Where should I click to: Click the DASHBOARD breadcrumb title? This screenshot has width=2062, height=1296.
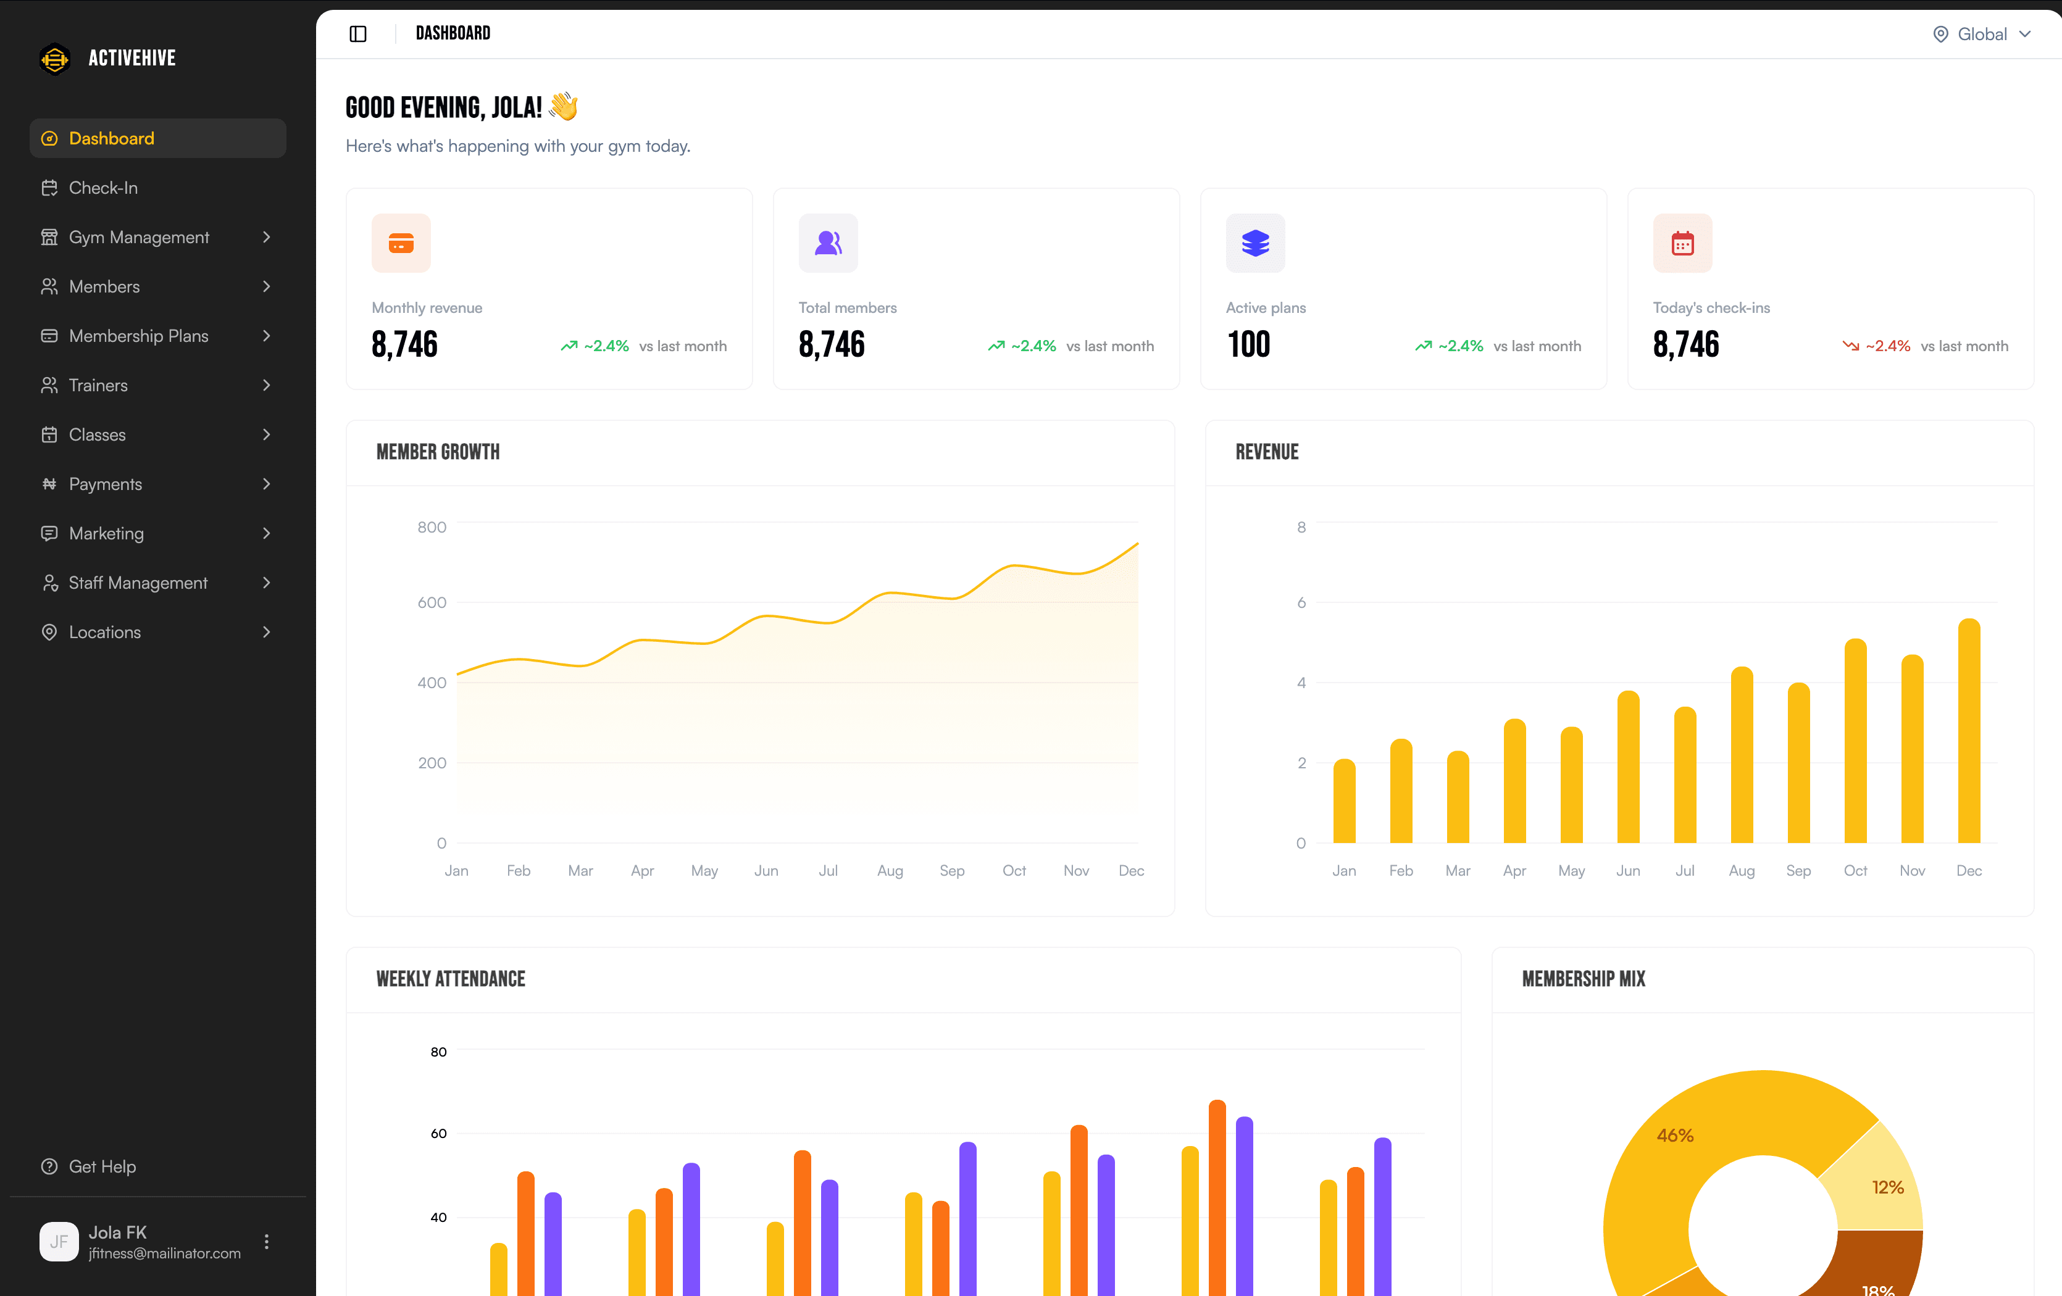click(x=453, y=33)
